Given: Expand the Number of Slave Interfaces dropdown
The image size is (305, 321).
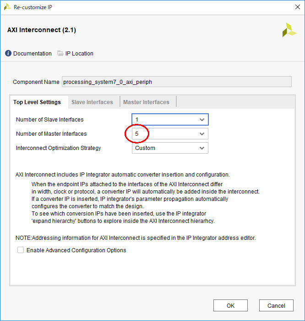Looking at the screenshot, I should pos(202,120).
